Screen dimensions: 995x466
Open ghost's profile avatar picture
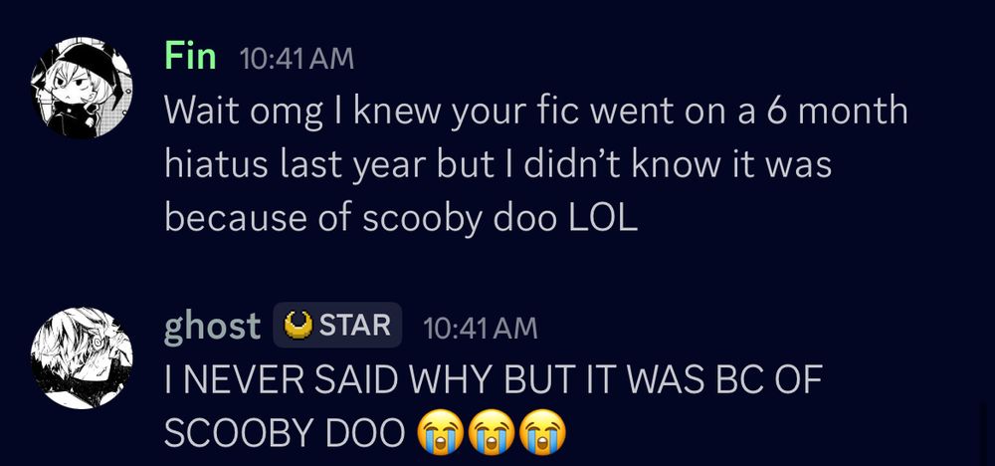tap(82, 358)
